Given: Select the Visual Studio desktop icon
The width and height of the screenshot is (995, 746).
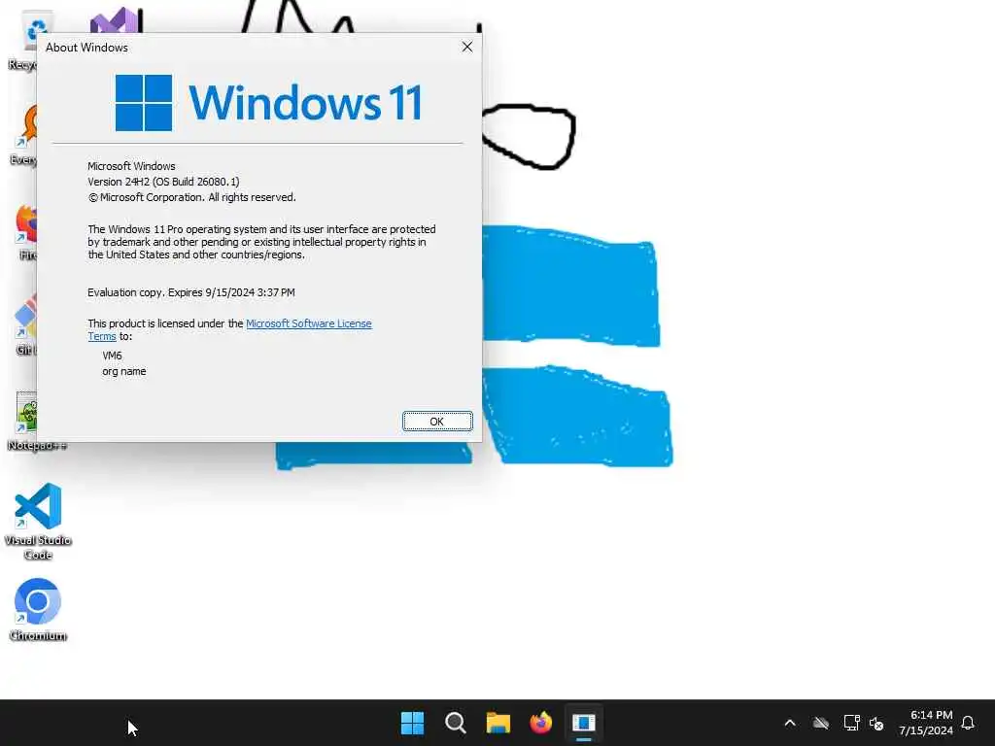Looking at the screenshot, I should pyautogui.click(x=115, y=20).
